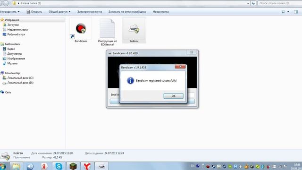Close the background Bandicam v1.9.1.419 keygen window
Screen dimensions: 302x170
pos(192,52)
